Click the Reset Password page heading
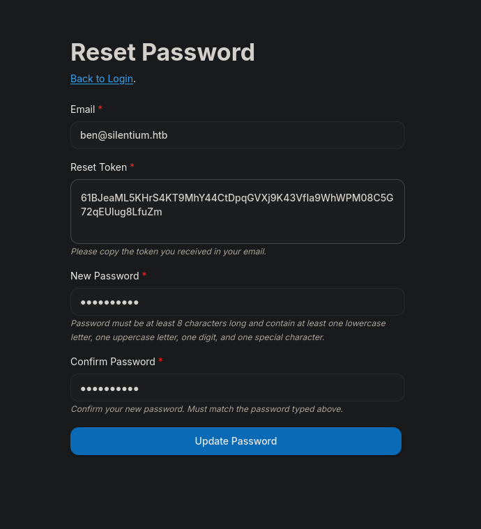 point(162,52)
